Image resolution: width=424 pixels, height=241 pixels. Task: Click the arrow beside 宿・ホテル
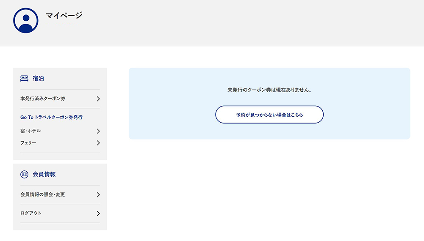(98, 131)
